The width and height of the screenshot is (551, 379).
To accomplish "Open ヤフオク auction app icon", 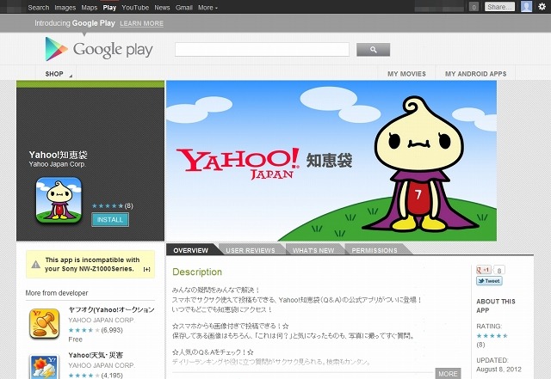I will [x=44, y=323].
